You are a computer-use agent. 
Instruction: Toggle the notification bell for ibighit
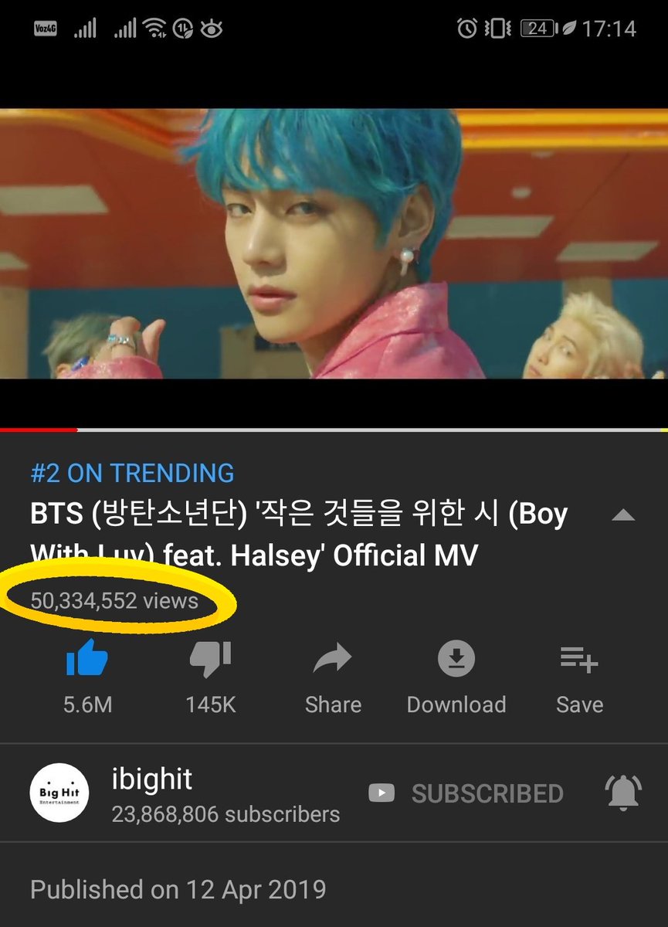624,793
